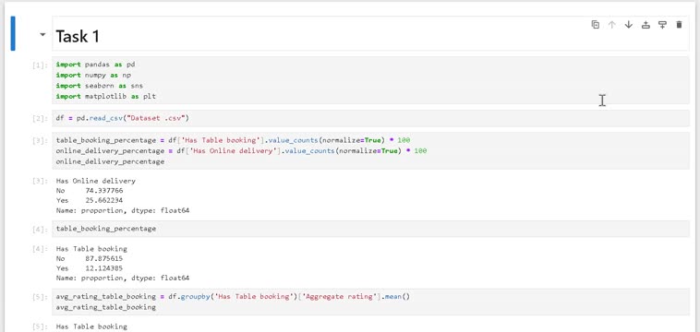Delete the Task 1 cell
Image resolution: width=700 pixels, height=332 pixels.
(x=679, y=25)
